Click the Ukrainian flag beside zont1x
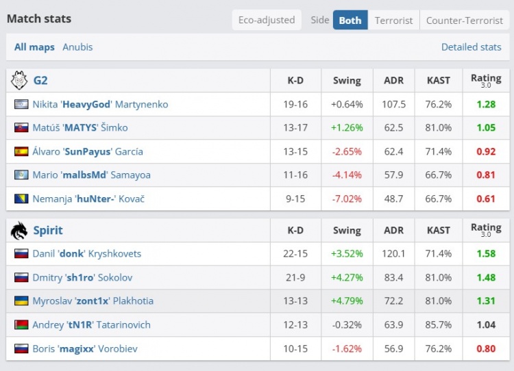 (x=21, y=301)
